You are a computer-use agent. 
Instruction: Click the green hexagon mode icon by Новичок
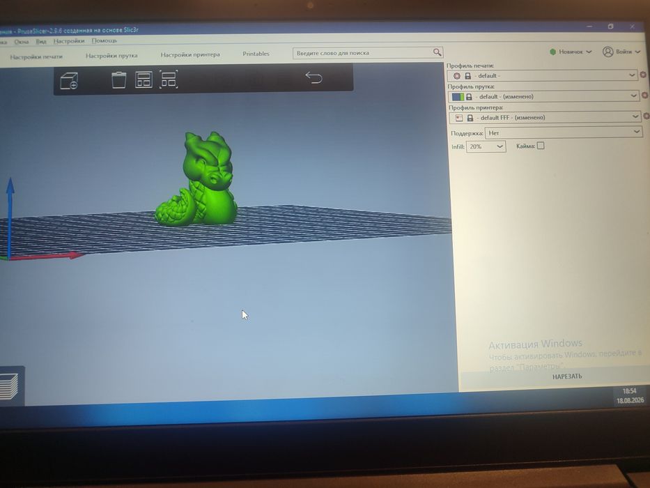552,52
